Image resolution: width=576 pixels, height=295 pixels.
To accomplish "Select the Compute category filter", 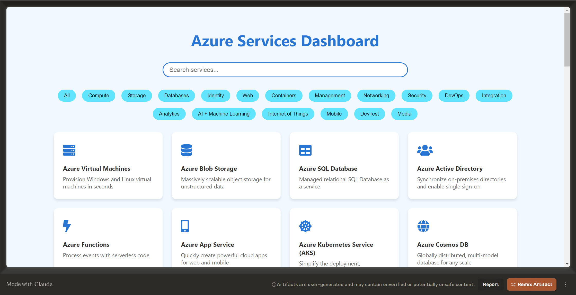I will click(x=99, y=96).
